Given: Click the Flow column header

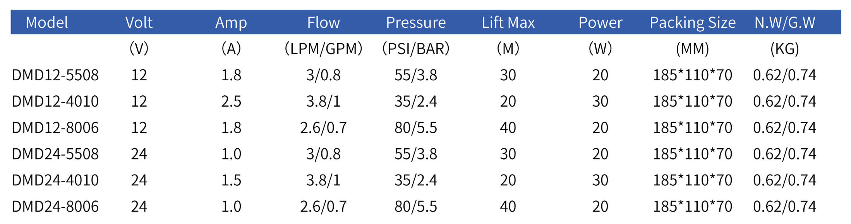Looking at the screenshot, I should click(x=323, y=22).
